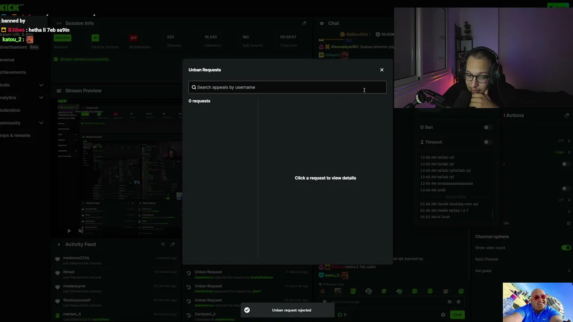This screenshot has height=322, width=573.
Task: Expand the Studio sidebar chevron
Action: click(x=41, y=85)
